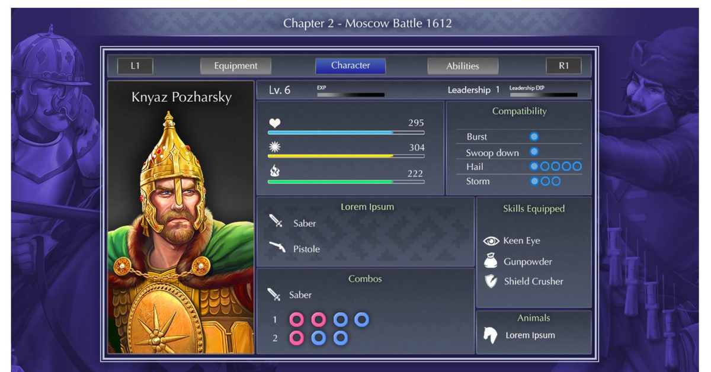The width and height of the screenshot is (711, 372).
Task: Click the blue health bar
Action: 346,133
